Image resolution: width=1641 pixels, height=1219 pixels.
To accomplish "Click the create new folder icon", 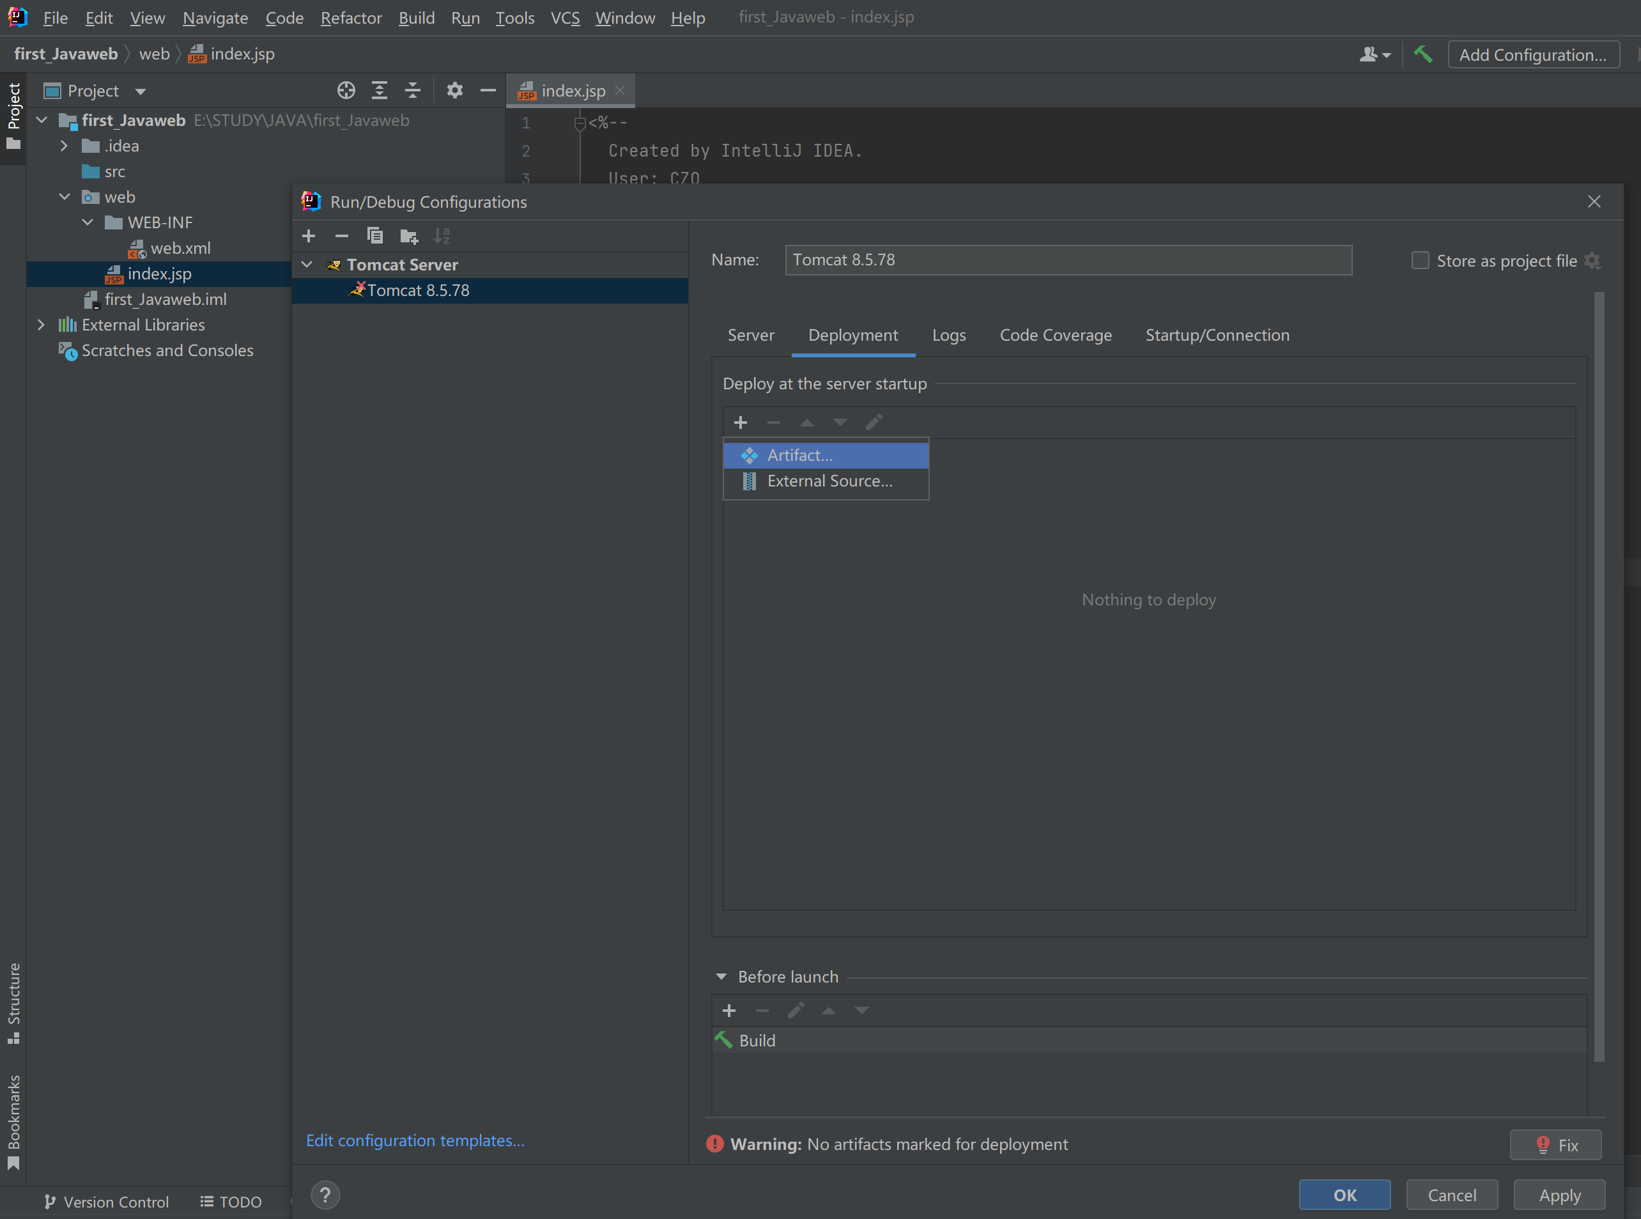I will (x=408, y=236).
